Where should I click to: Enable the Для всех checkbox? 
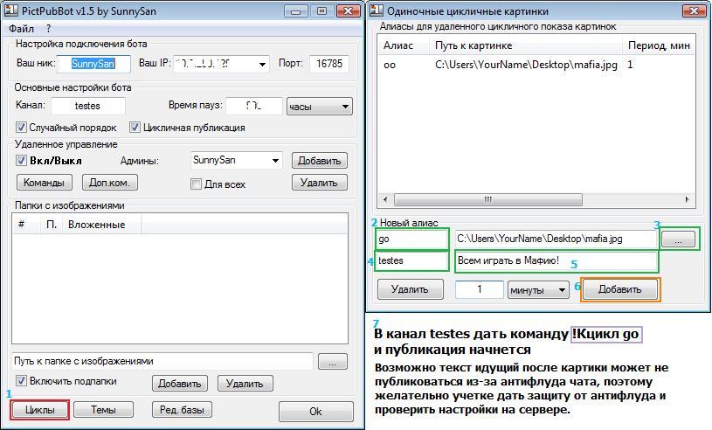tap(197, 184)
